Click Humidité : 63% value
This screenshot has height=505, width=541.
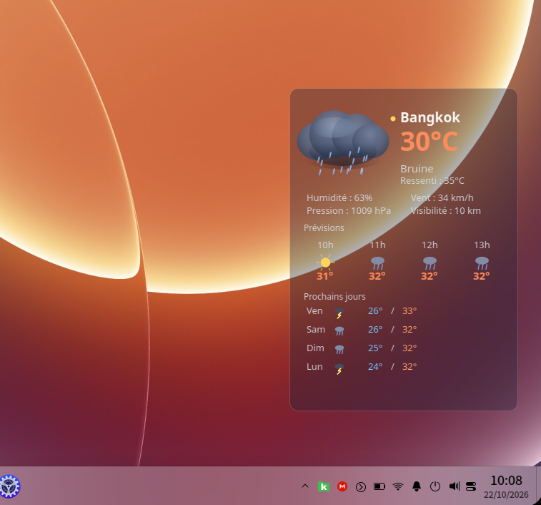pos(339,198)
